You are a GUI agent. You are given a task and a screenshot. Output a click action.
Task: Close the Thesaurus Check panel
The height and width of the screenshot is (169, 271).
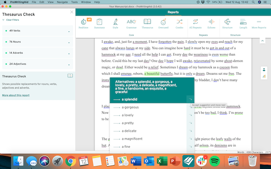click(72, 12)
